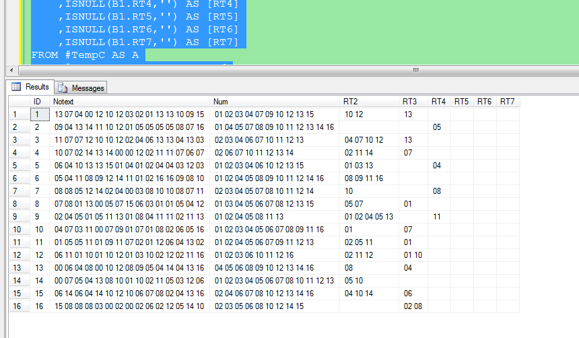The height and width of the screenshot is (338, 579).
Task: Click the RT3 cell showing 02 08
Action: tap(413, 306)
